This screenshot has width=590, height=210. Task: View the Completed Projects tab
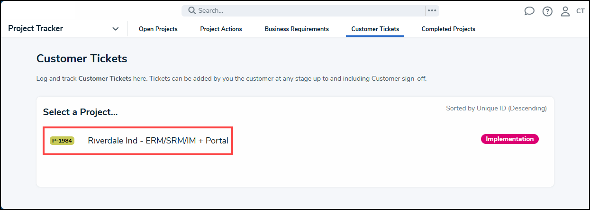[x=448, y=29]
